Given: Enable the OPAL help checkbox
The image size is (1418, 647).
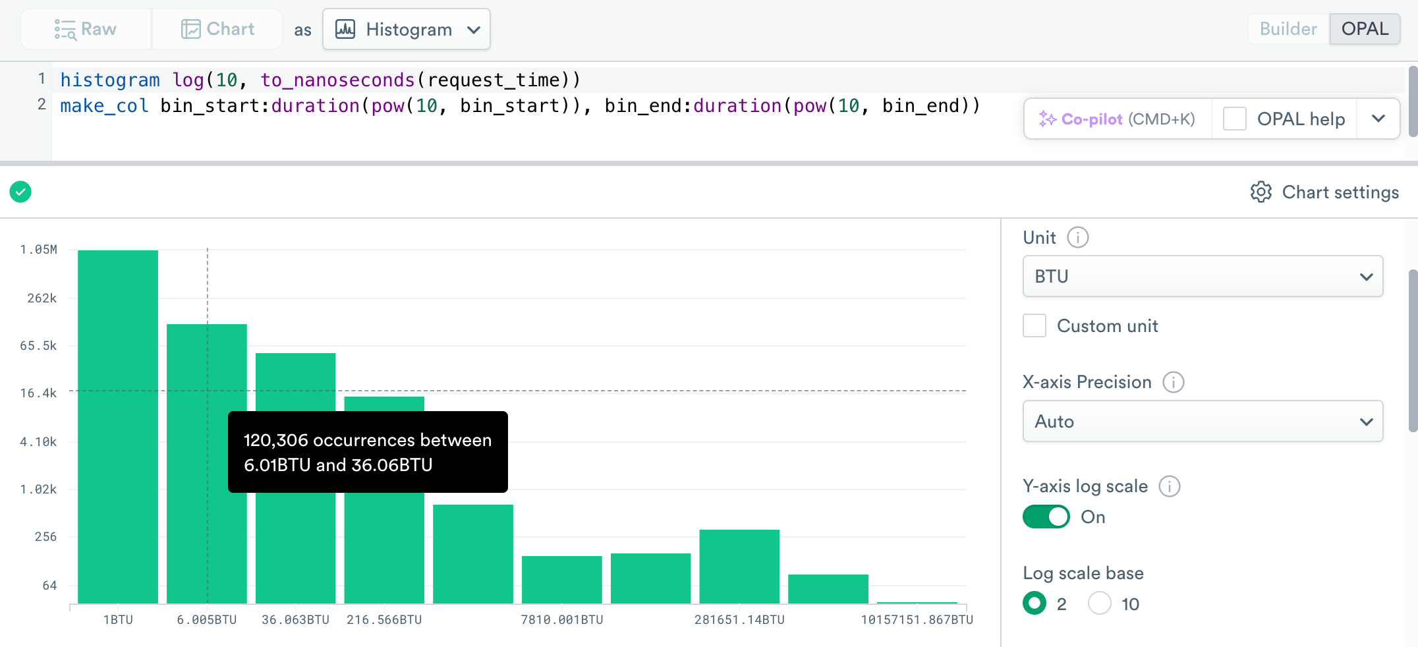Looking at the screenshot, I should pyautogui.click(x=1234, y=119).
